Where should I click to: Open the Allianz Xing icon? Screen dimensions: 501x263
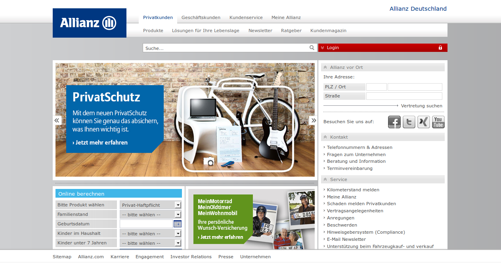click(x=424, y=122)
